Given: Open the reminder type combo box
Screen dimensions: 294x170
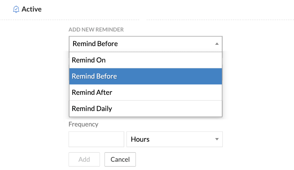Looking at the screenshot, I should [145, 43].
